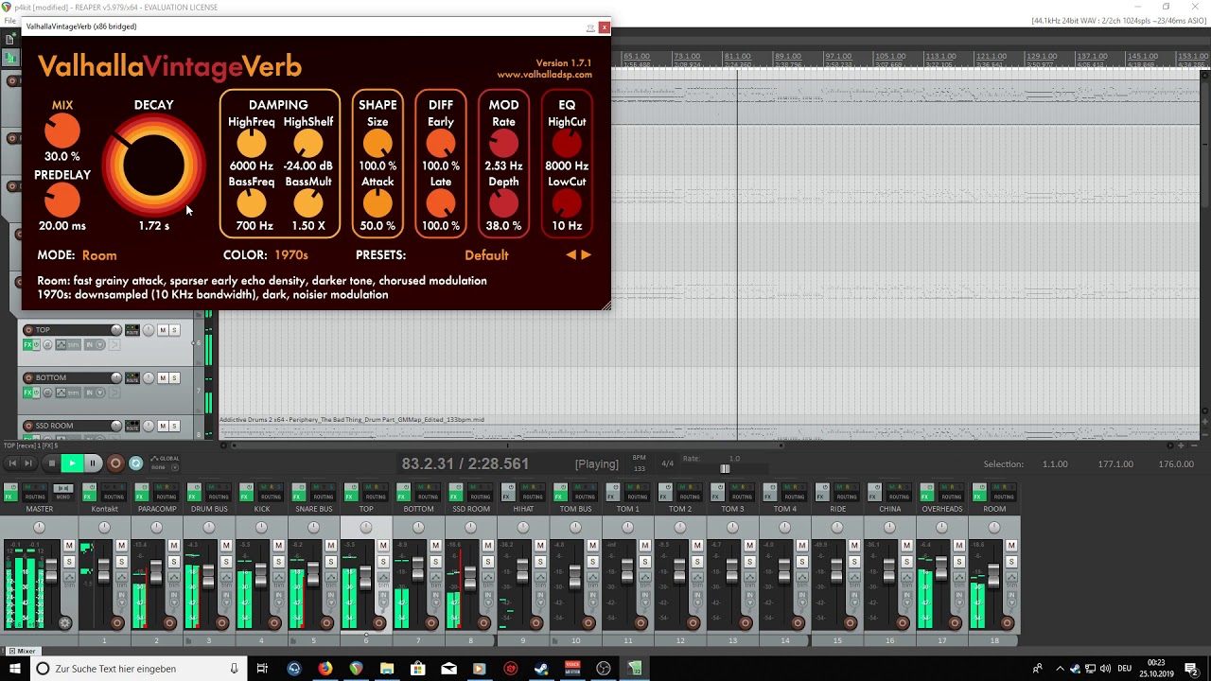Solo the BOTTOM track in the track panel
Screen dimensions: 1211x681
(x=174, y=377)
